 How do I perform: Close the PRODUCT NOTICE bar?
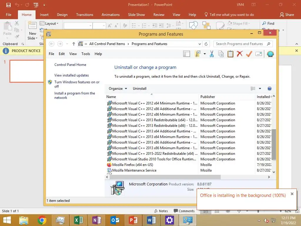point(297,51)
